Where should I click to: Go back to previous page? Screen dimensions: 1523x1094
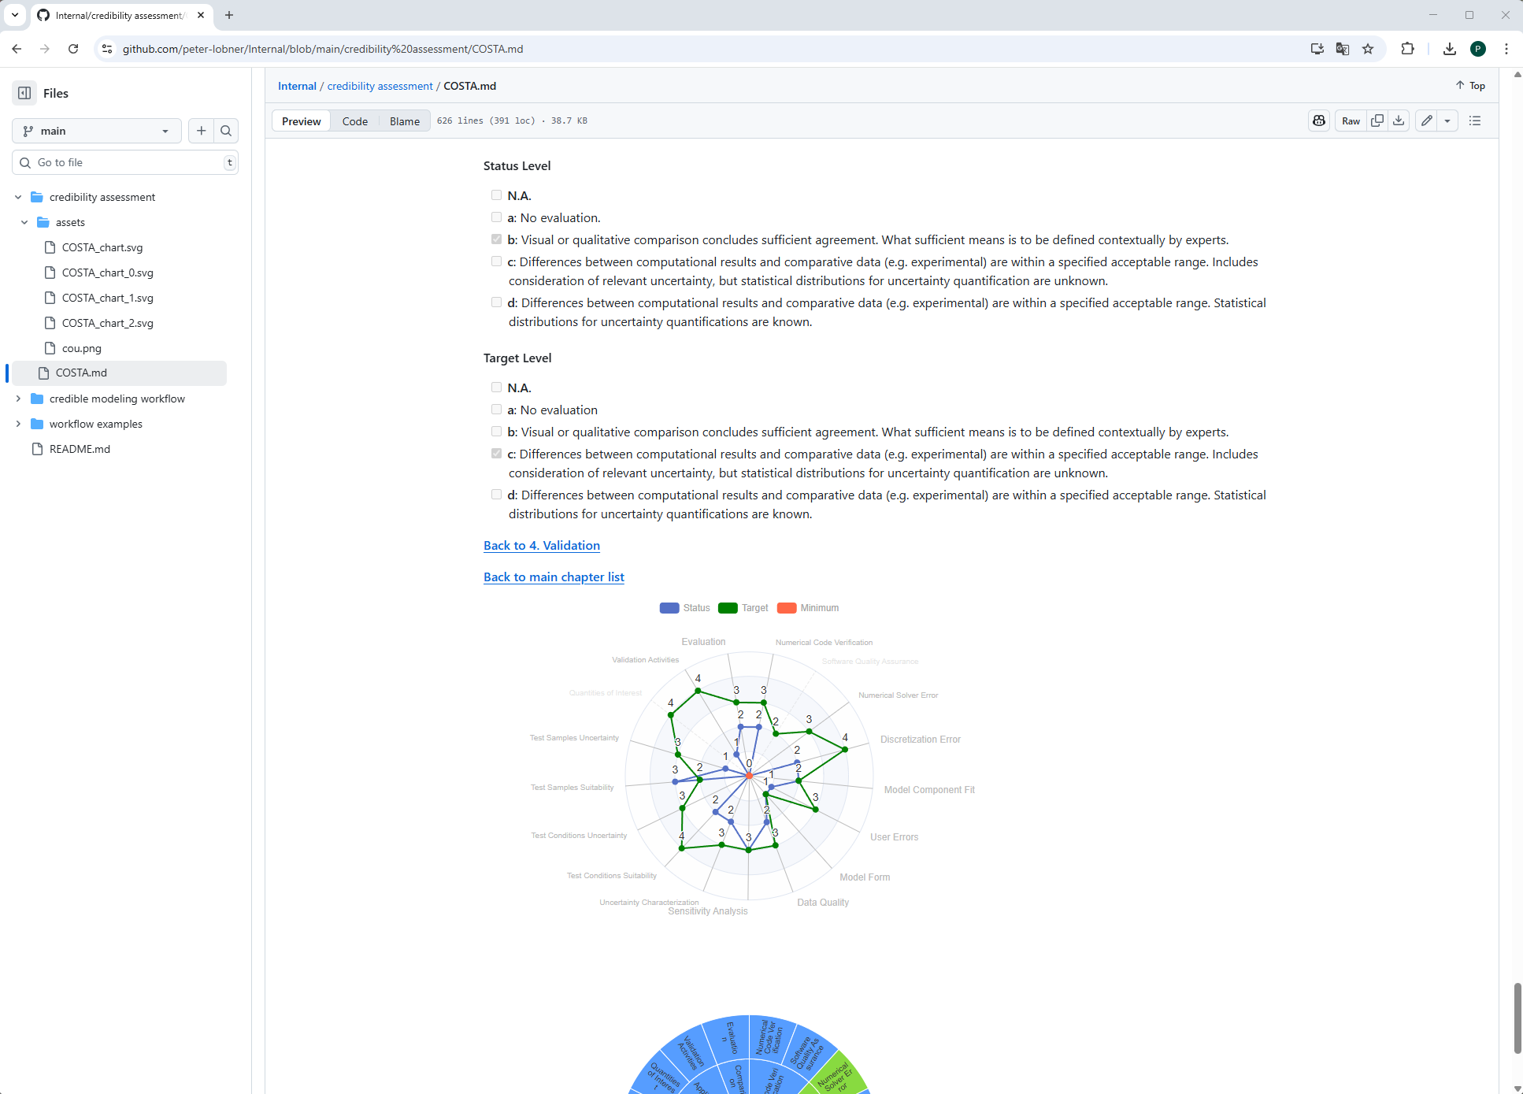[x=17, y=49]
